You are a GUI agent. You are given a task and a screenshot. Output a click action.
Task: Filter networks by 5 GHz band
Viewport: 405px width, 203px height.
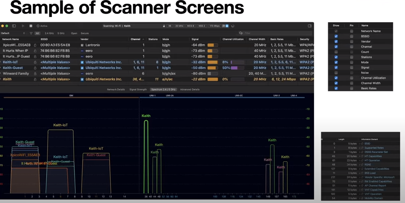pos(61,33)
